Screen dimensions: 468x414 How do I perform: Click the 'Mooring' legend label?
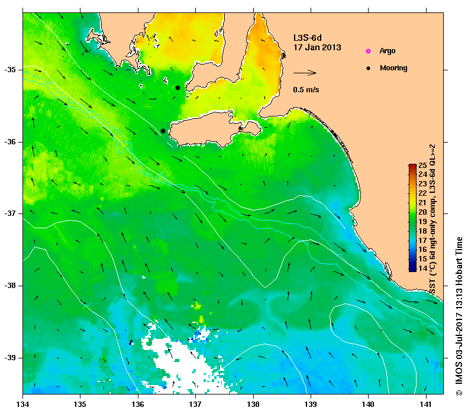pos(393,68)
